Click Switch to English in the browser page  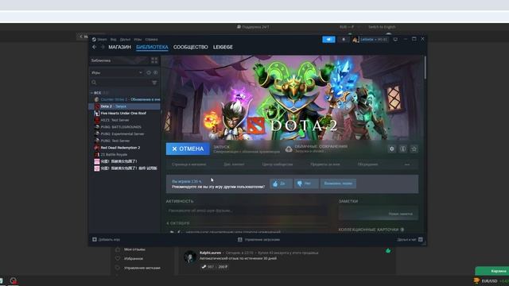(382, 27)
